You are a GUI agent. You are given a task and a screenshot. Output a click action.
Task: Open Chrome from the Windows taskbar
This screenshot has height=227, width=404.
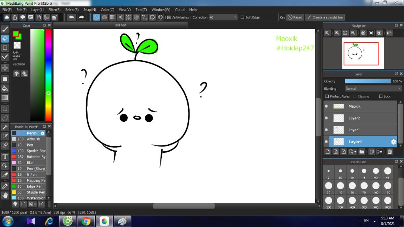(86, 221)
